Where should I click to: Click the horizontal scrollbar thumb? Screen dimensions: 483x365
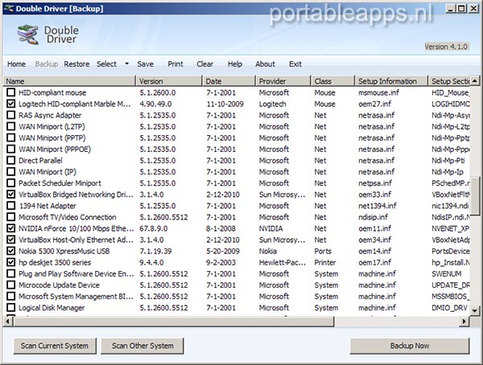pos(173,322)
